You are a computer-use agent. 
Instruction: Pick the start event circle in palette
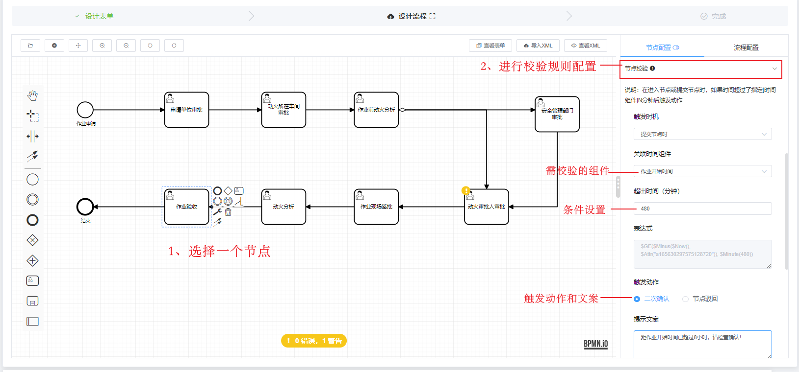point(32,180)
